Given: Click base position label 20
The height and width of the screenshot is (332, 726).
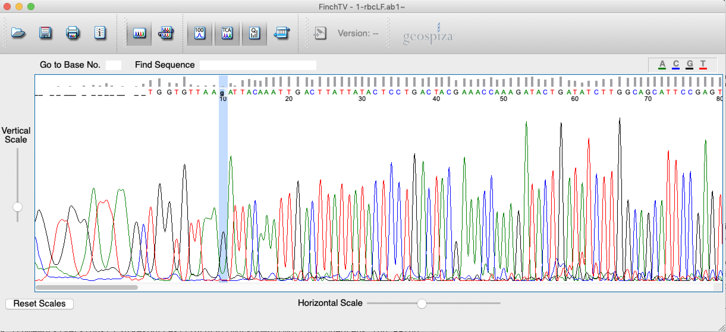Looking at the screenshot, I should (x=289, y=99).
